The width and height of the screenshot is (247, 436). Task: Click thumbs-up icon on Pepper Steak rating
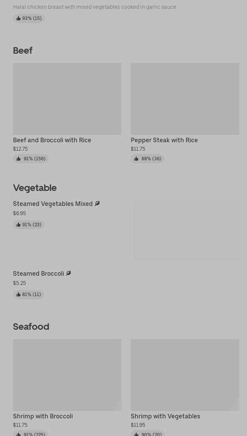point(136,159)
